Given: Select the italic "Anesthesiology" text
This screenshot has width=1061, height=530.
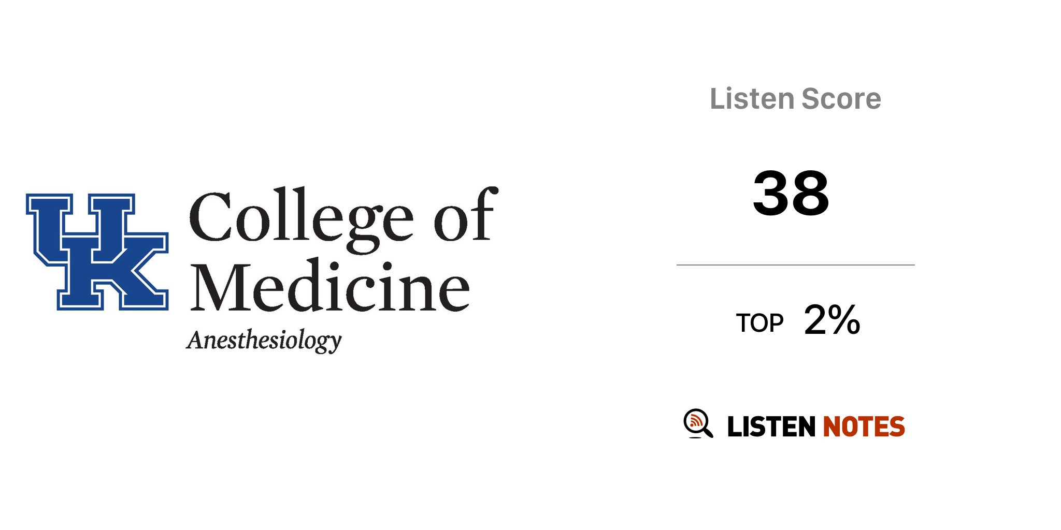Looking at the screenshot, I should pyautogui.click(x=264, y=341).
